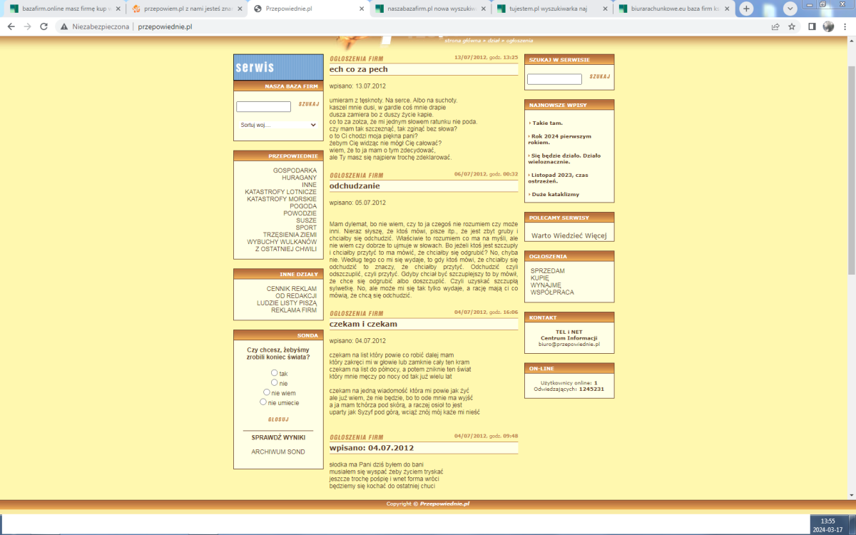Choose the 'nie umiecie' poll answer
Image resolution: width=856 pixels, height=535 pixels.
pyautogui.click(x=263, y=402)
